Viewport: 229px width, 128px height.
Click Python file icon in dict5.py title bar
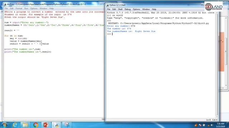(5, 4)
